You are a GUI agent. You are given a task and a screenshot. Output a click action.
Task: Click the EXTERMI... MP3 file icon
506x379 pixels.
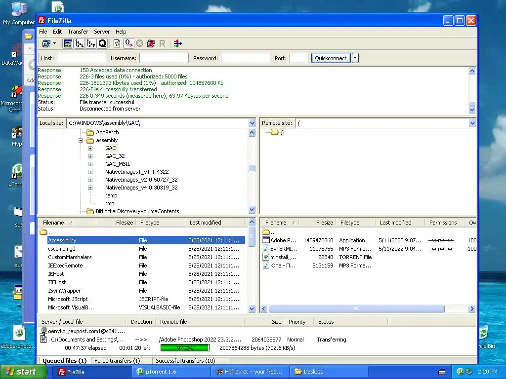coord(265,249)
